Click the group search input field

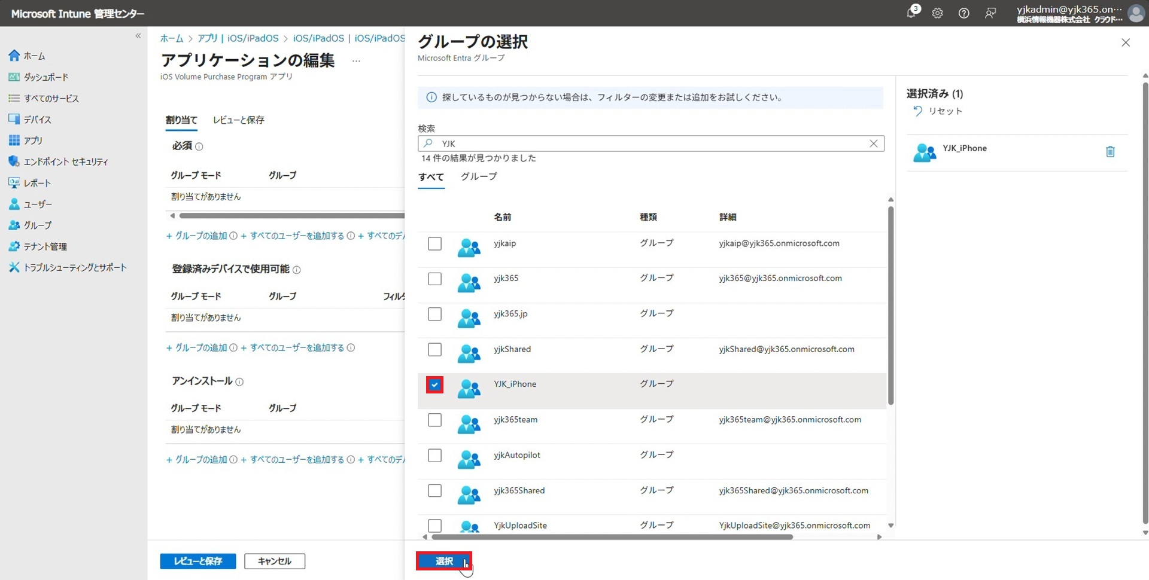652,144
